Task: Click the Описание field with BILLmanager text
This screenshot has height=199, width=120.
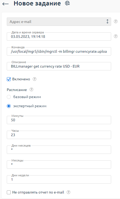Action: (x=59, y=66)
